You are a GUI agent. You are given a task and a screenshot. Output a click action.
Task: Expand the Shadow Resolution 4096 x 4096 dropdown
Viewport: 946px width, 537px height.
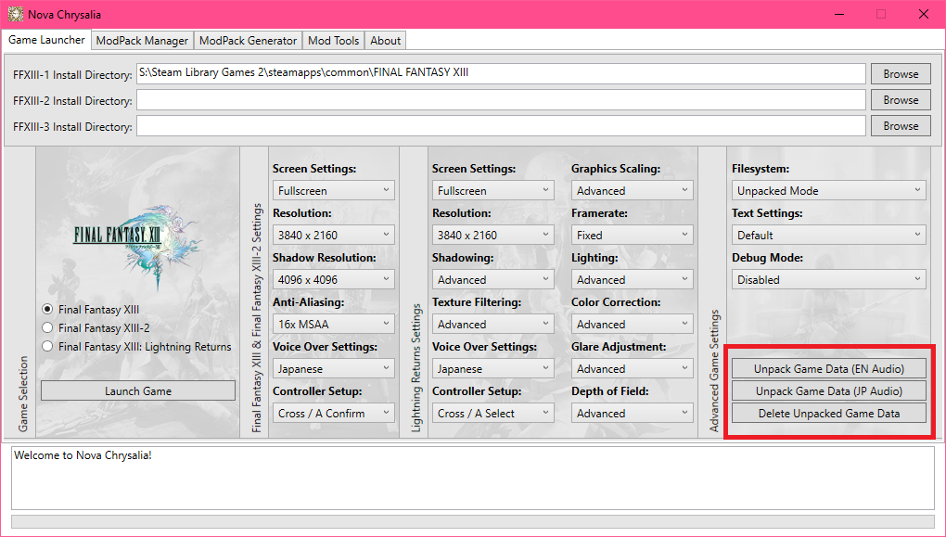[x=334, y=279]
